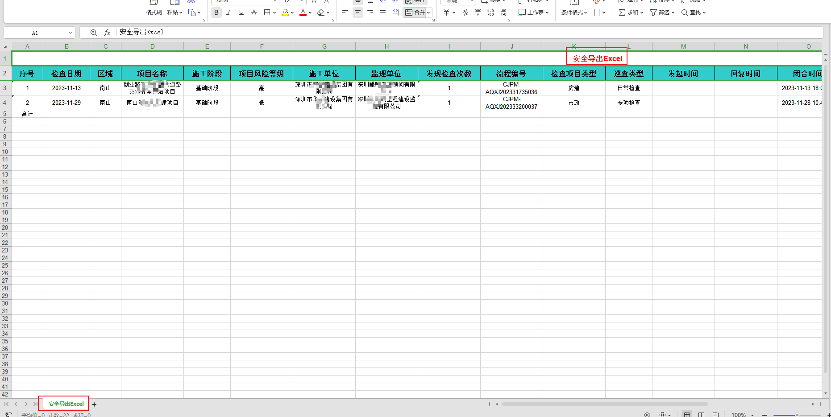Select column J header
The width and height of the screenshot is (831, 417).
(511, 46)
